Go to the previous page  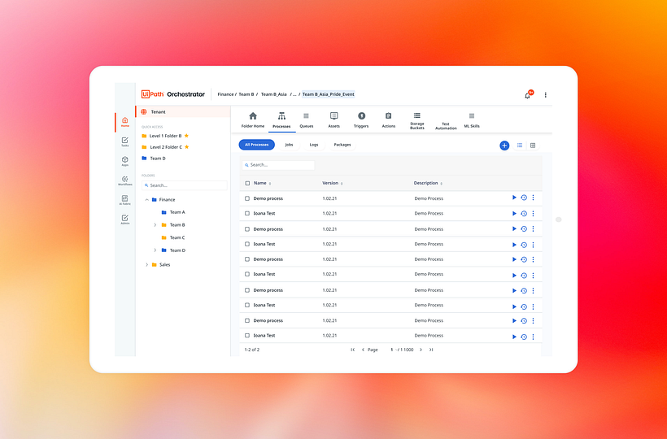click(x=363, y=350)
